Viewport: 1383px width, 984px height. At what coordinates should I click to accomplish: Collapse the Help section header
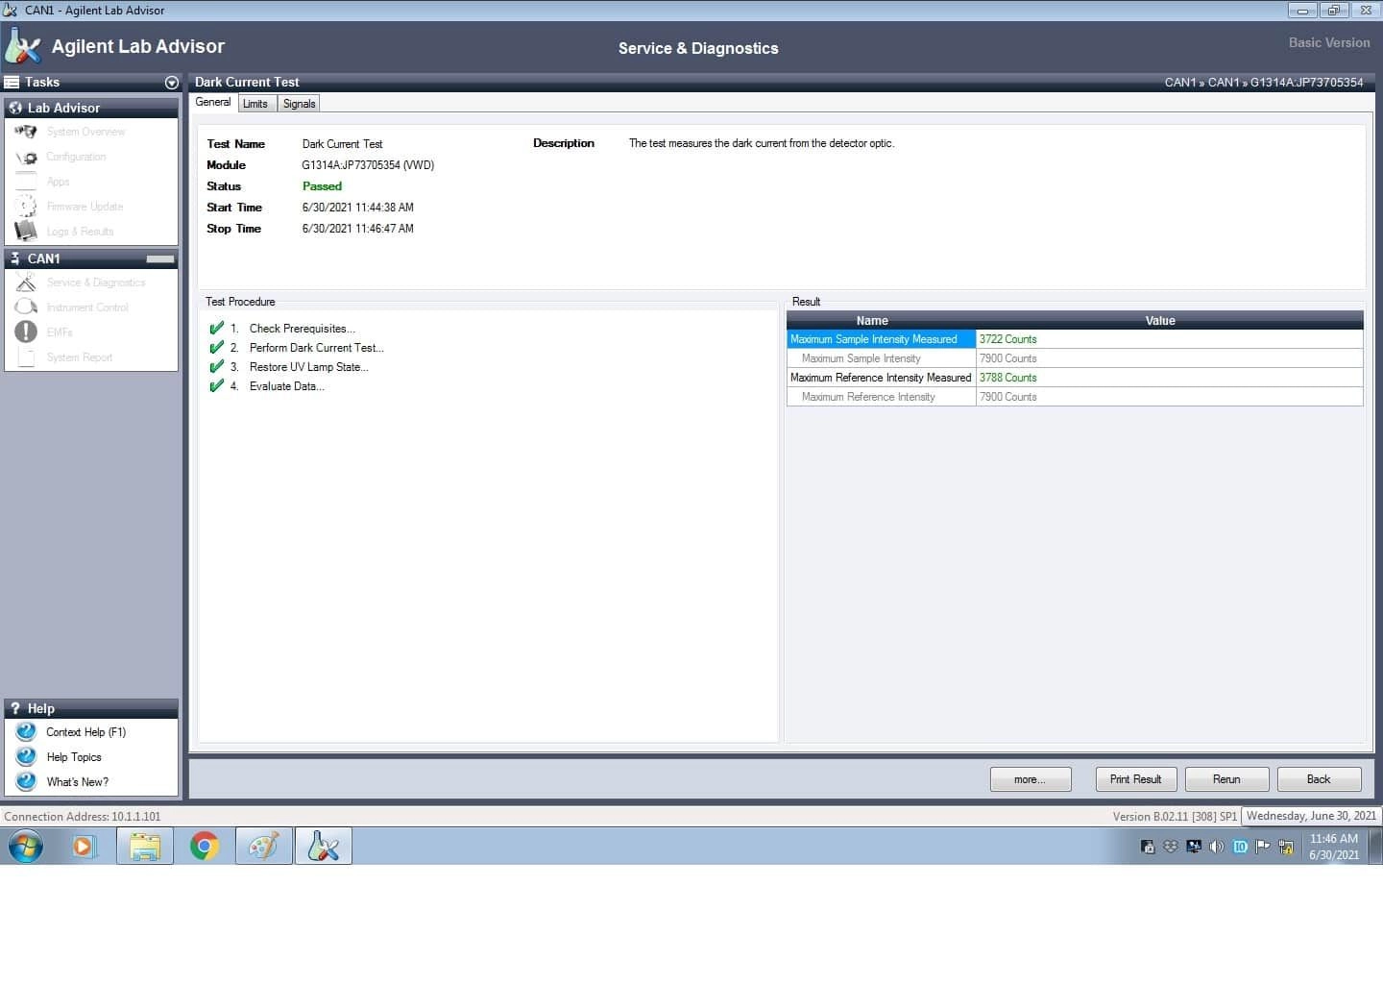[x=91, y=708]
